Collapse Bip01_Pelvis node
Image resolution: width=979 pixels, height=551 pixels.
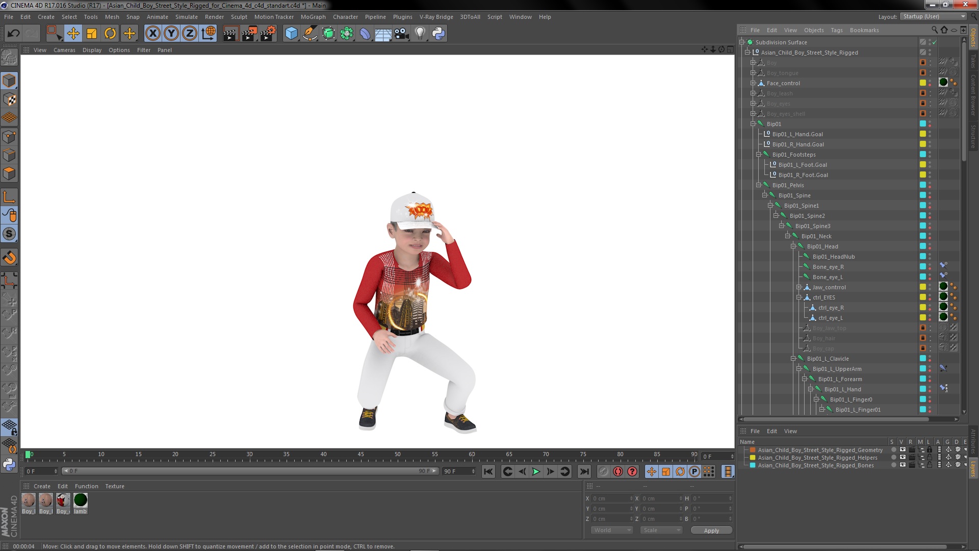coord(758,185)
